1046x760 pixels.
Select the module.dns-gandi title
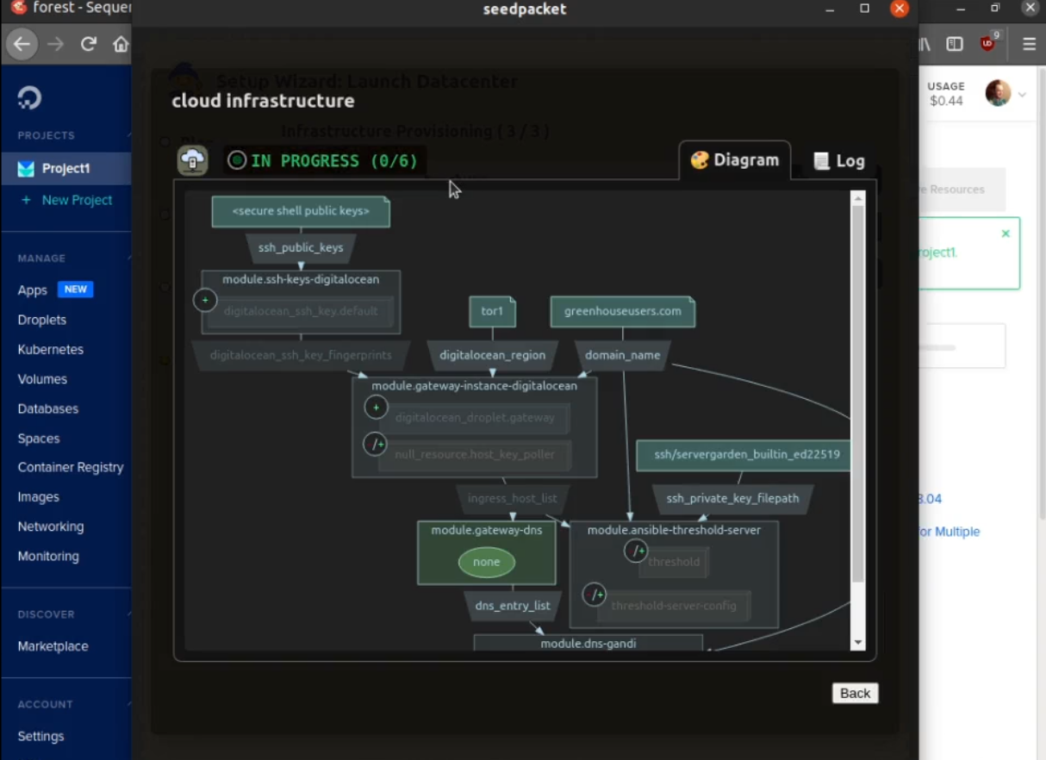(x=588, y=644)
